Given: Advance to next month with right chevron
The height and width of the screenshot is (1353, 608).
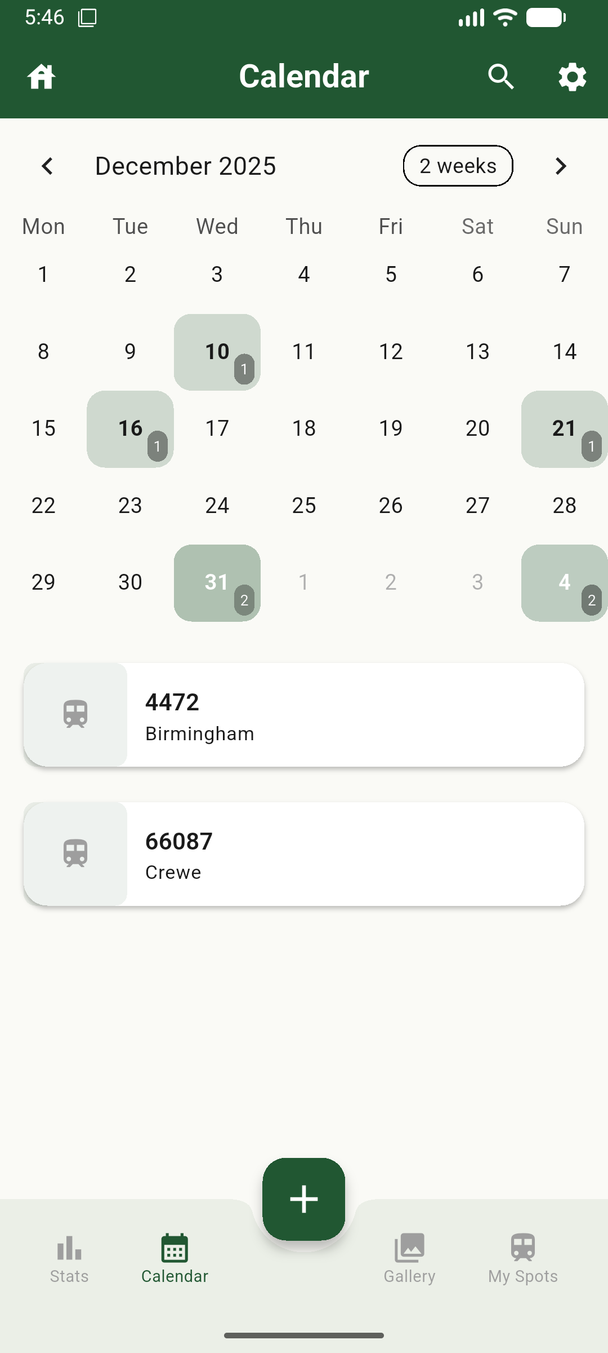Looking at the screenshot, I should pos(560,166).
